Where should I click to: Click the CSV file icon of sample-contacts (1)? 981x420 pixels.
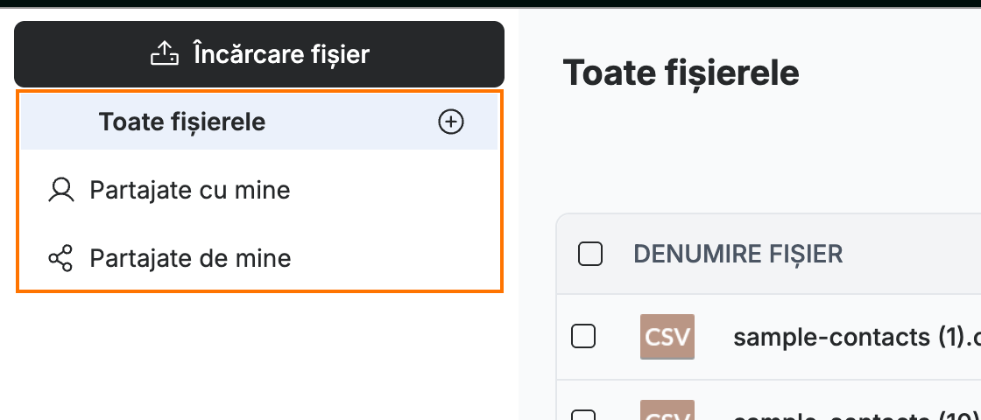pyautogui.click(x=667, y=337)
